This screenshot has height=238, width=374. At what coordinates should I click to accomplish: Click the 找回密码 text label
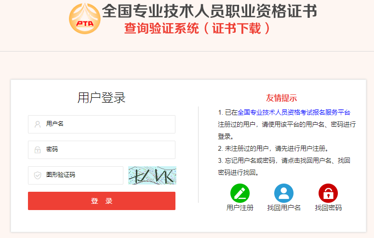coord(328,208)
